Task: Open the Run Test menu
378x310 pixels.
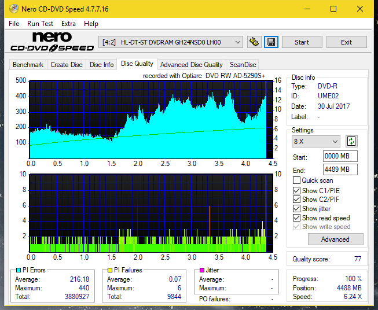Action: pos(40,24)
